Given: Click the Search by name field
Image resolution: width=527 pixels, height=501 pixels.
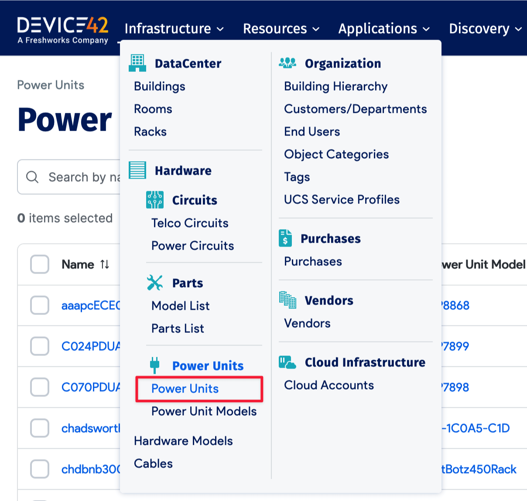Looking at the screenshot, I should pyautogui.click(x=83, y=177).
